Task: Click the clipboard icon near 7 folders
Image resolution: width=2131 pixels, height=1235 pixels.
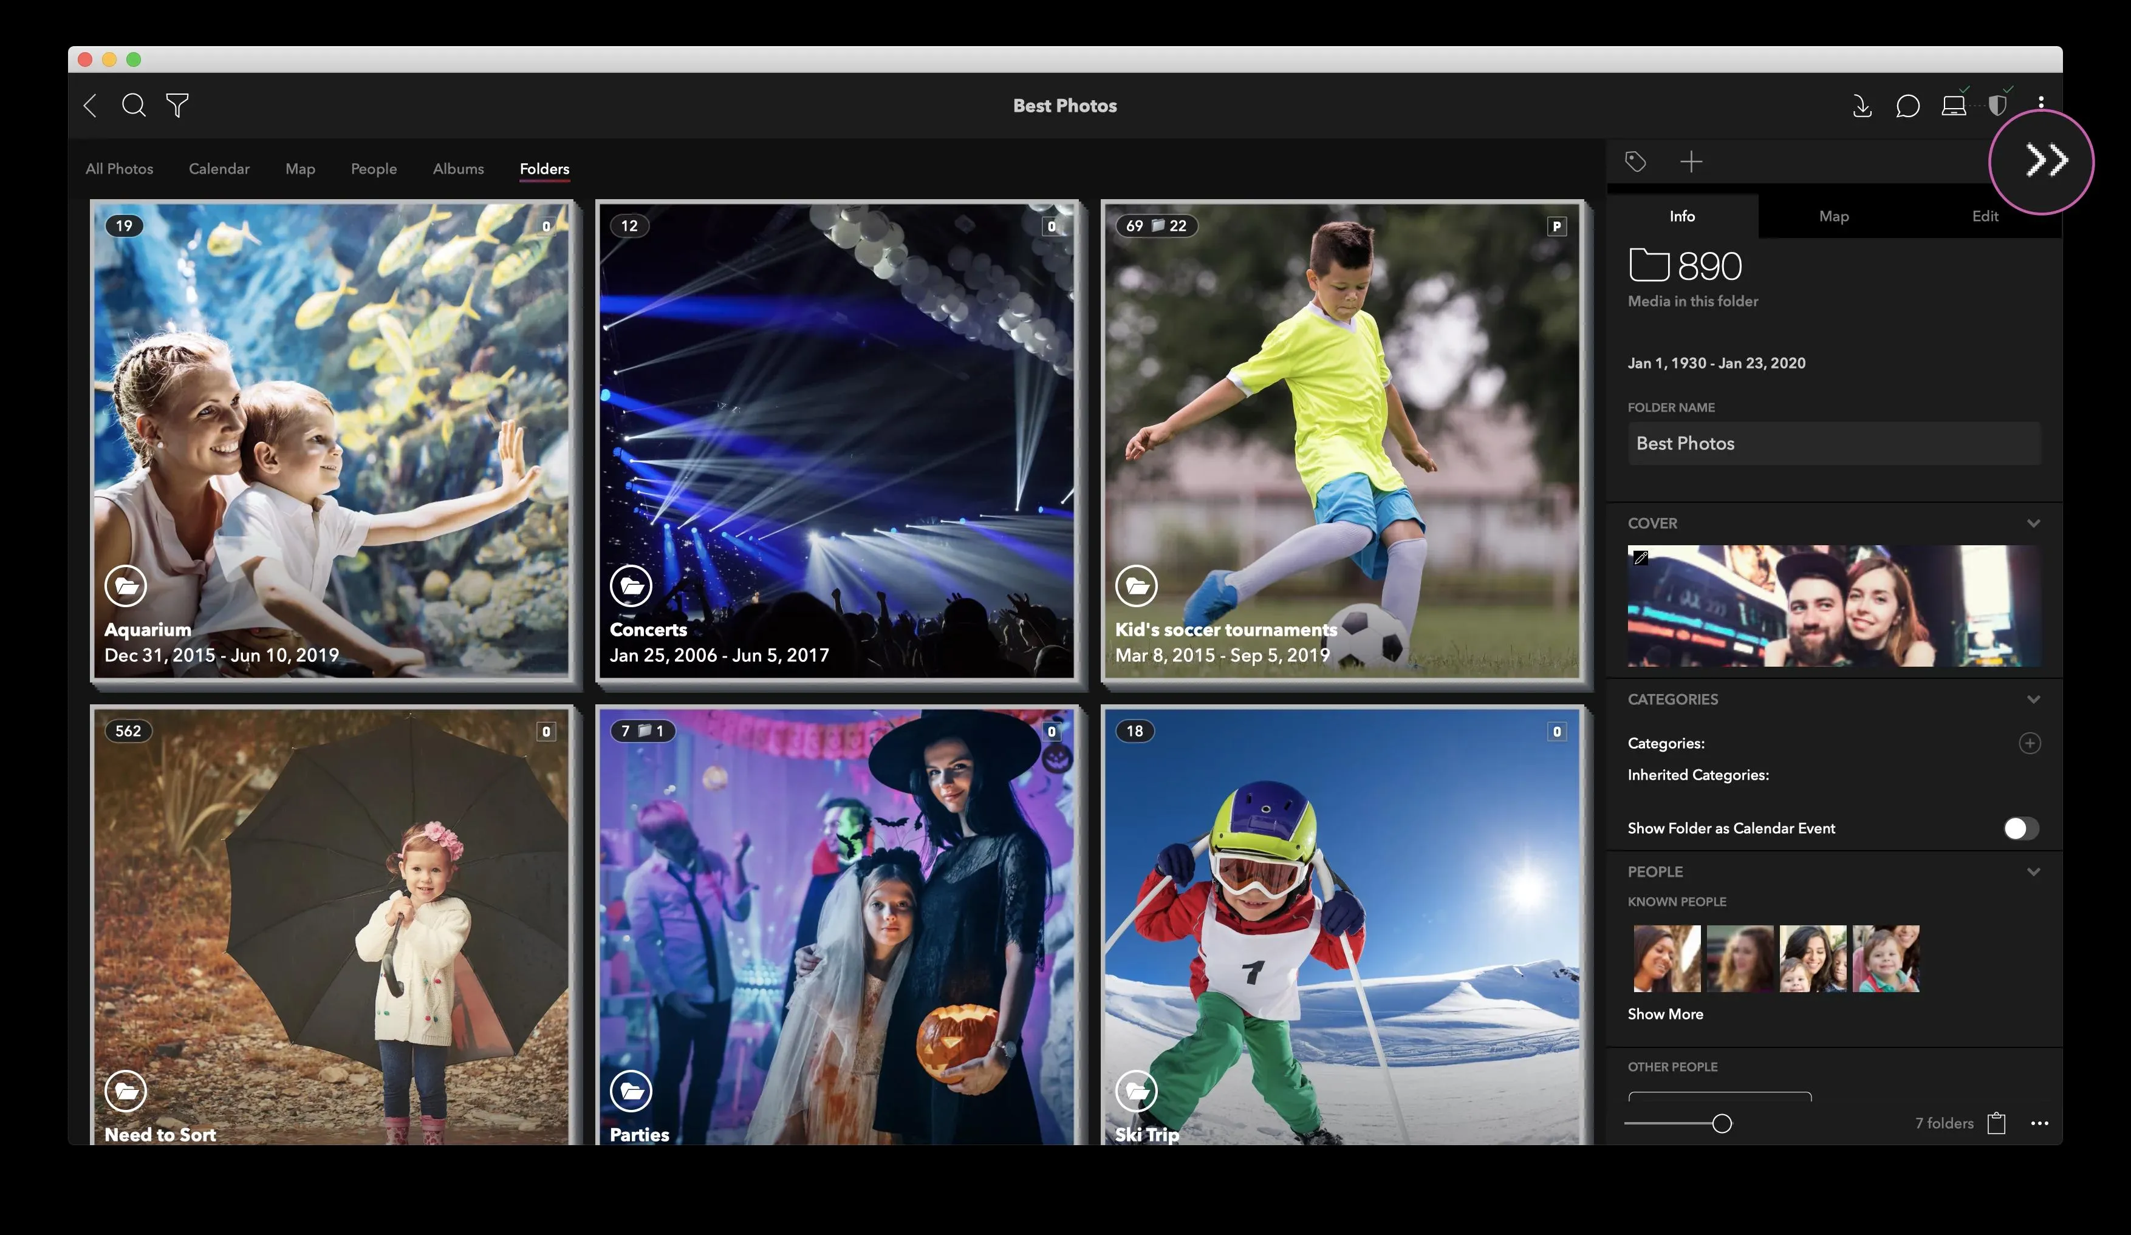Action: point(1997,1123)
